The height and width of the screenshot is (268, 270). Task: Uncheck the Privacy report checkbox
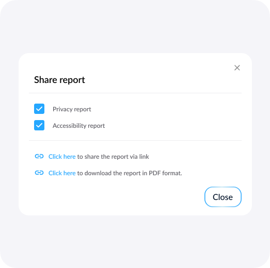(x=39, y=109)
